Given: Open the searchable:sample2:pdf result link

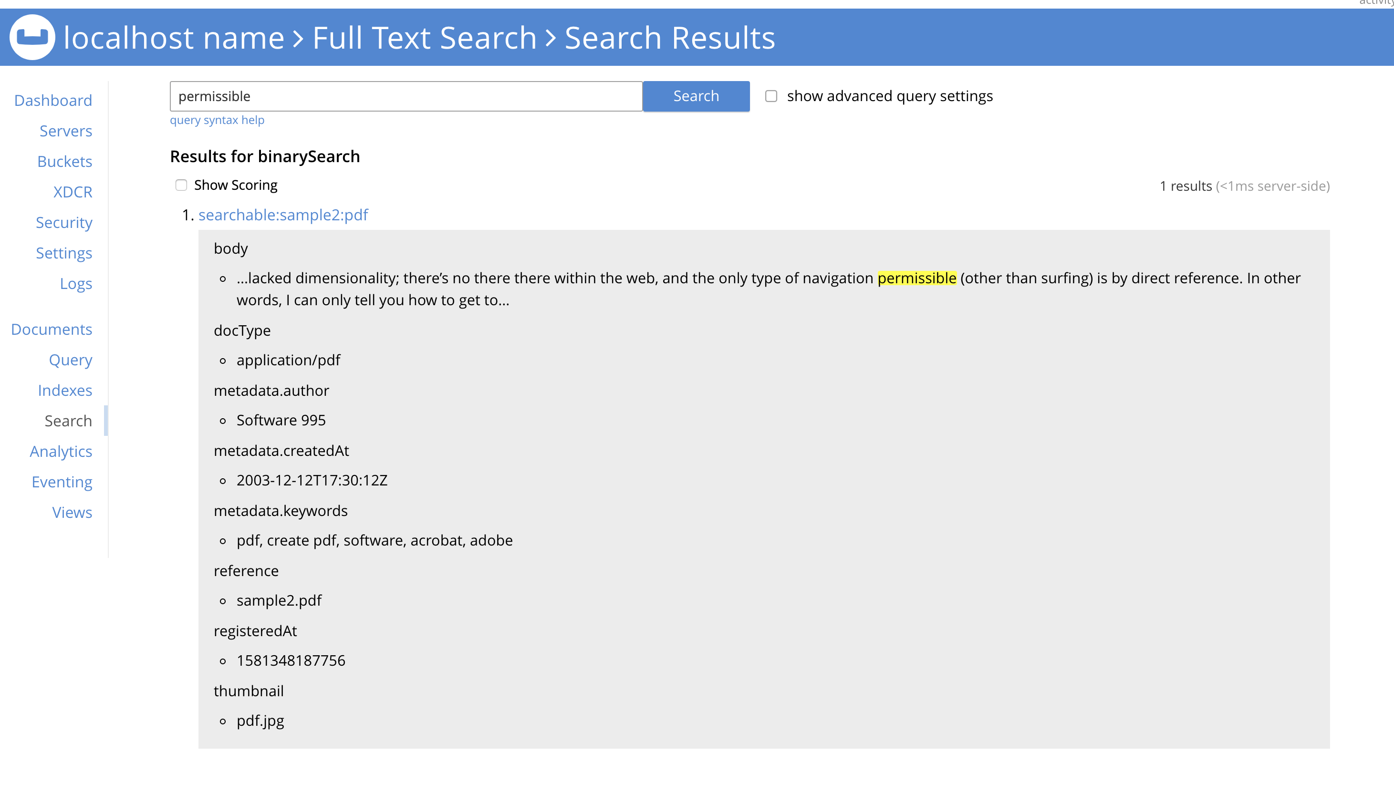Looking at the screenshot, I should tap(283, 215).
